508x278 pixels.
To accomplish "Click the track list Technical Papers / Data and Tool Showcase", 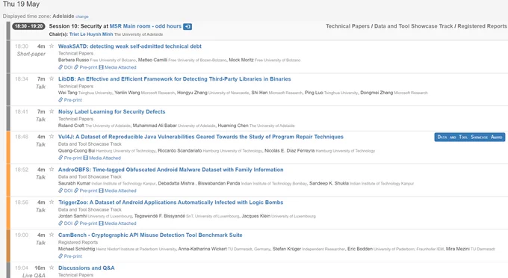I will (x=416, y=26).
